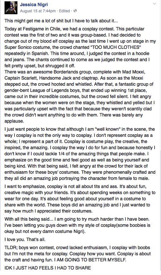Click the opening line 'This might get me'
This screenshot has width=161, height=275.
61,21
